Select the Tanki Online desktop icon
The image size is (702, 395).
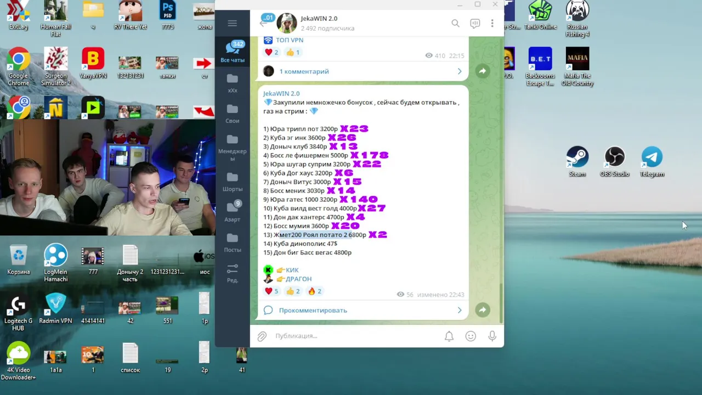click(x=540, y=15)
